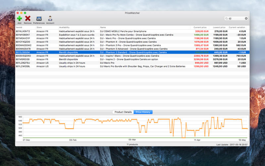Select the 'DJI Mavic Pro' Amazon US row
265x166 pixels.
tap(132, 63)
